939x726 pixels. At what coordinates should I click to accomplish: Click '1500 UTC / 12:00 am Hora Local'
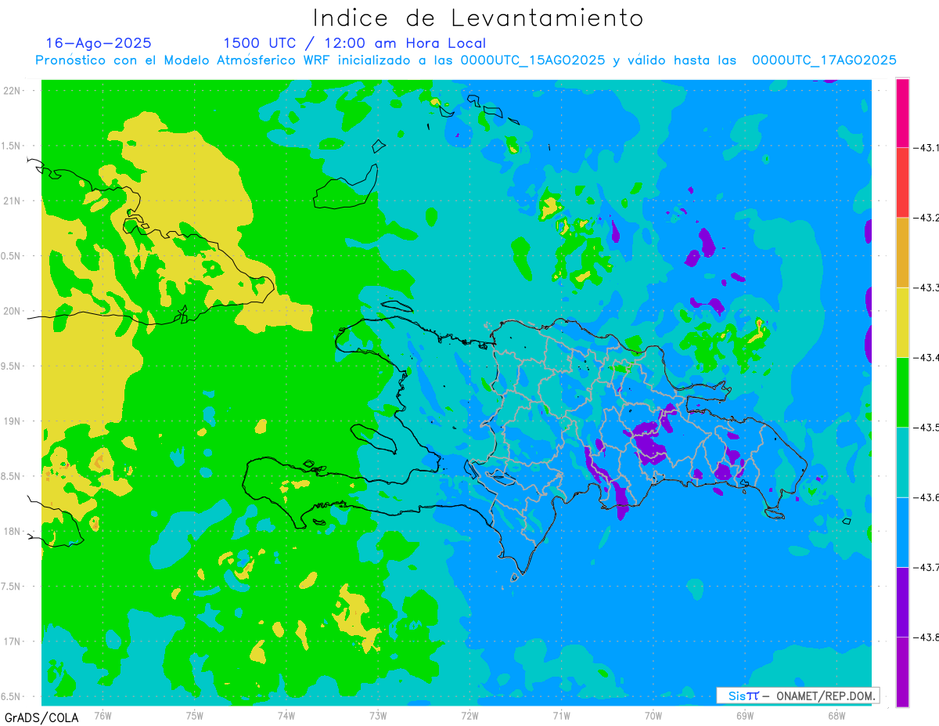(x=354, y=43)
